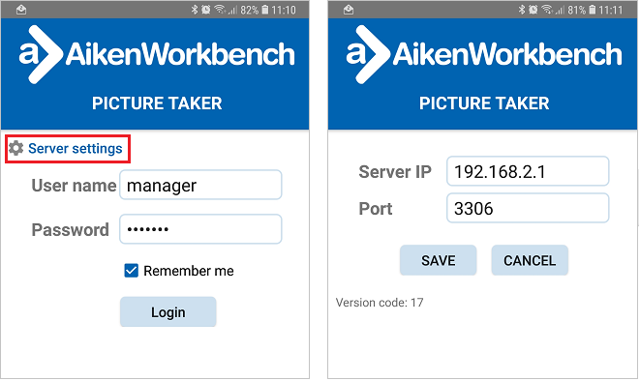The width and height of the screenshot is (640, 381).
Task: Click the User name label
Action: pyautogui.click(x=74, y=186)
